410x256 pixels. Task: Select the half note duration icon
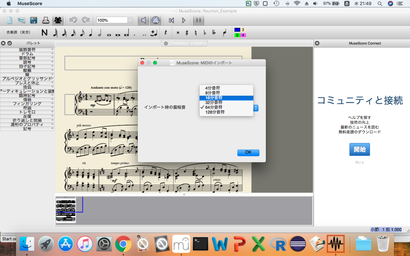click(x=100, y=33)
